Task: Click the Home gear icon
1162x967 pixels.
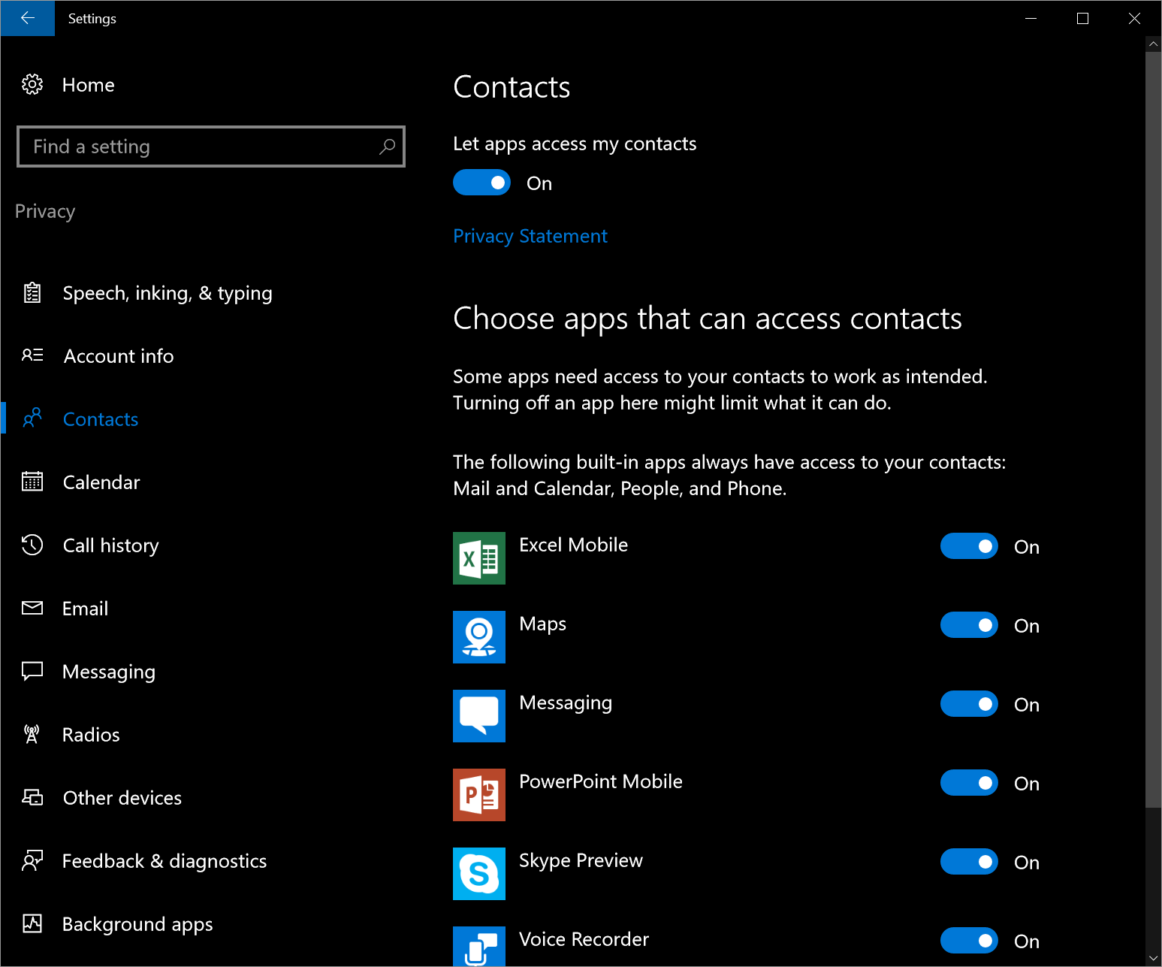Action: click(x=32, y=85)
